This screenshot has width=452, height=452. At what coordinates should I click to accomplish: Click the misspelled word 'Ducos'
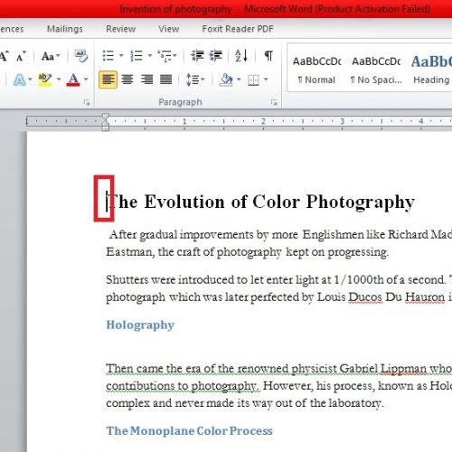(x=365, y=297)
